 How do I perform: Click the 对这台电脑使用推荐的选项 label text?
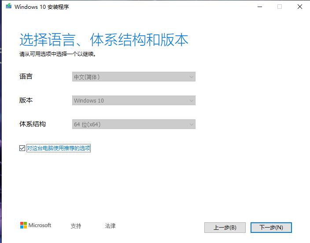pyautogui.click(x=59, y=148)
